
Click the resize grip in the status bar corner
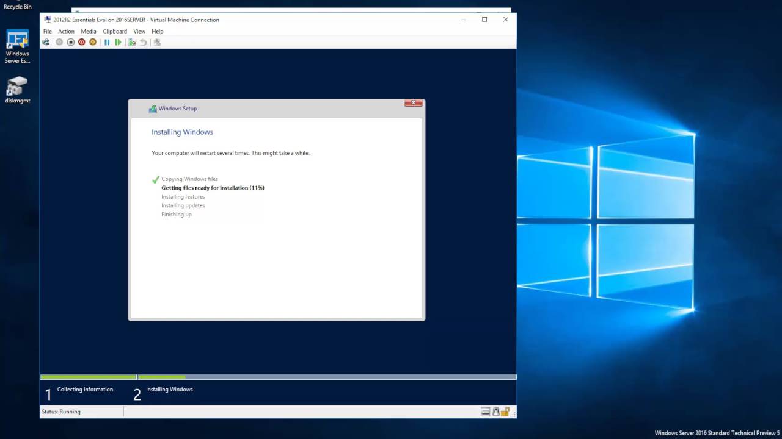(x=513, y=415)
